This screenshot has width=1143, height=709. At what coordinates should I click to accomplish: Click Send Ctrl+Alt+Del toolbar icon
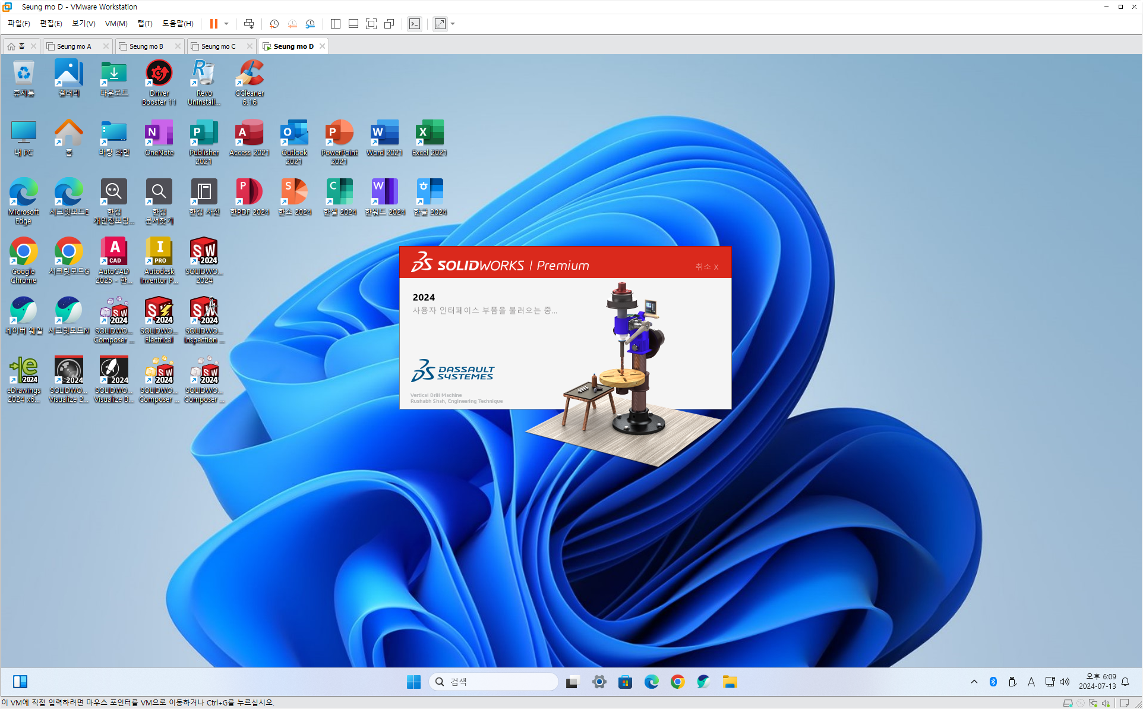[x=249, y=24]
